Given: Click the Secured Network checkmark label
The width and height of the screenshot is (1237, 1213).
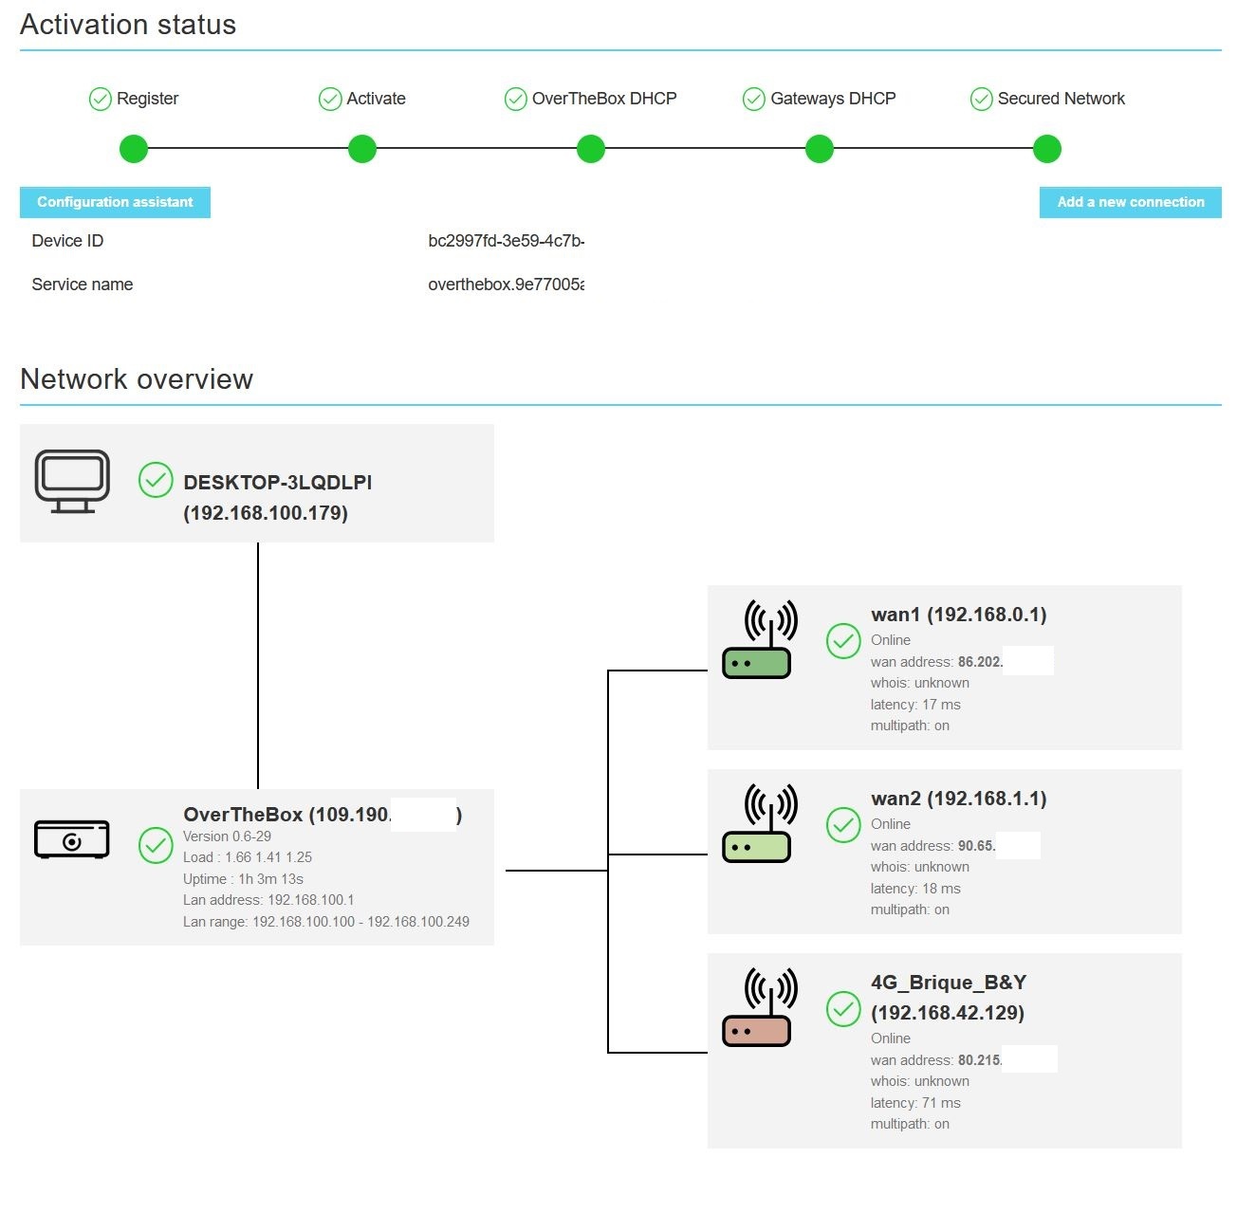Looking at the screenshot, I should click(x=1048, y=99).
